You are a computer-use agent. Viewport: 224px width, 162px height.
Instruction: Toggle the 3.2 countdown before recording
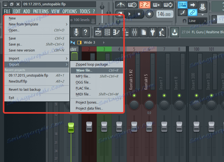145,5
